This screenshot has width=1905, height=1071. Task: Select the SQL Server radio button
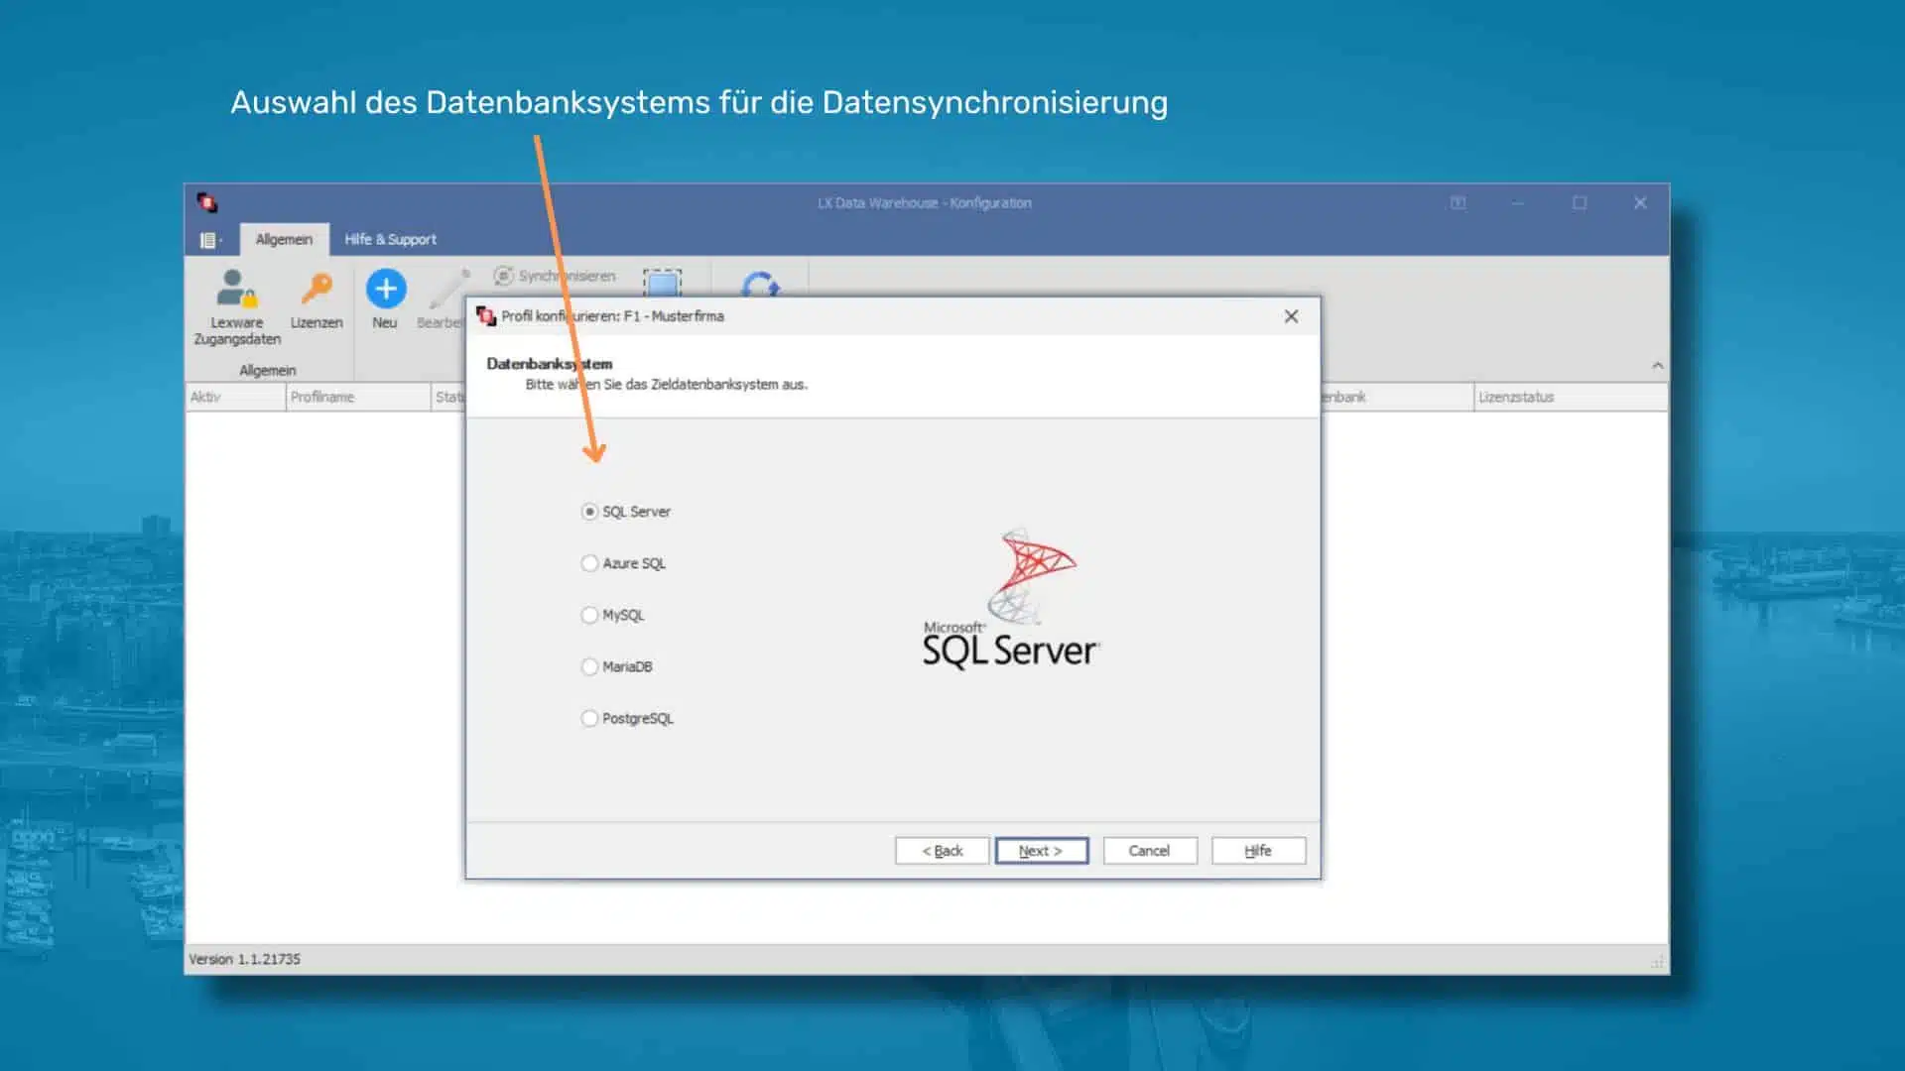tap(589, 512)
